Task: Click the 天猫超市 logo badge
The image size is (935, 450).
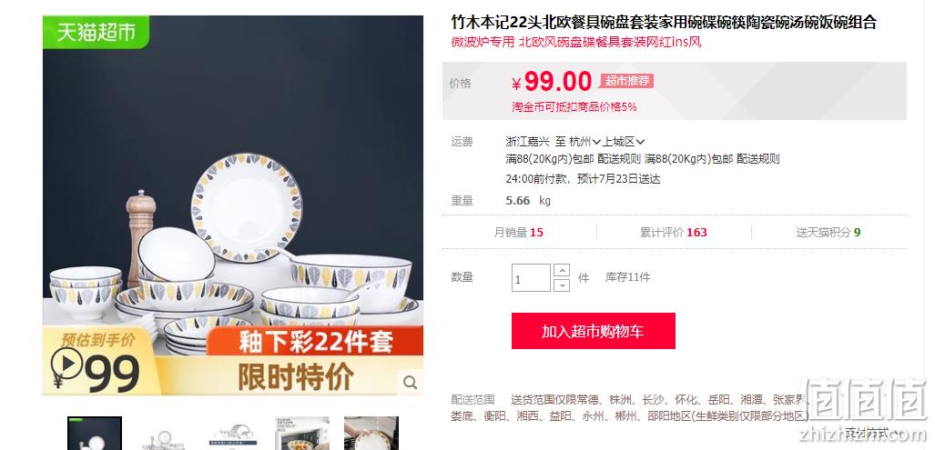Action: tap(96, 32)
